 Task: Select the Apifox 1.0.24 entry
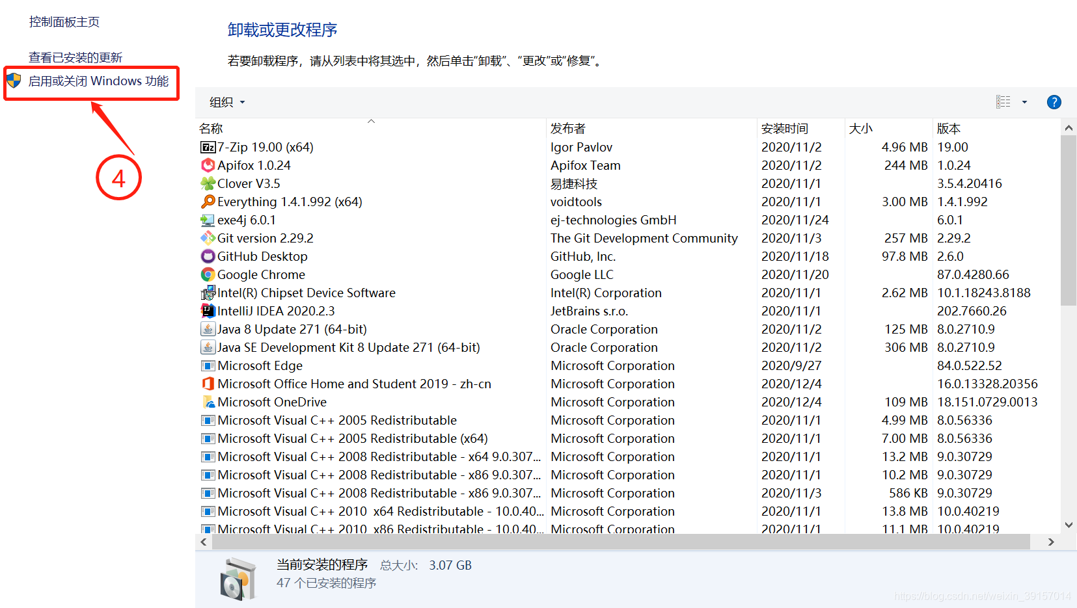point(254,165)
